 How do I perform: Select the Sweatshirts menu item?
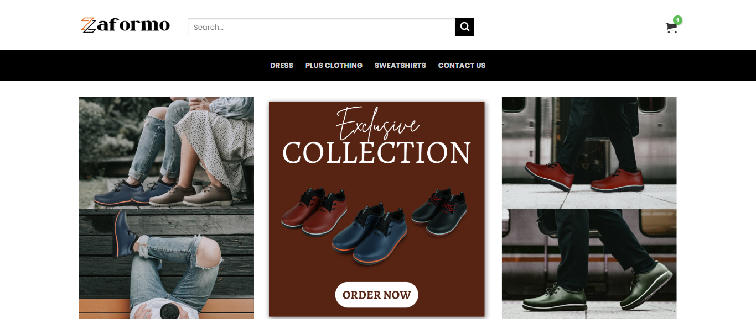(x=400, y=65)
